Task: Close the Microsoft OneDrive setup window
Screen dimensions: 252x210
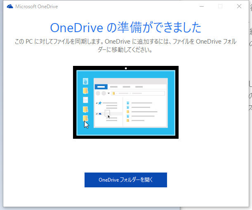Action: (x=239, y=7)
